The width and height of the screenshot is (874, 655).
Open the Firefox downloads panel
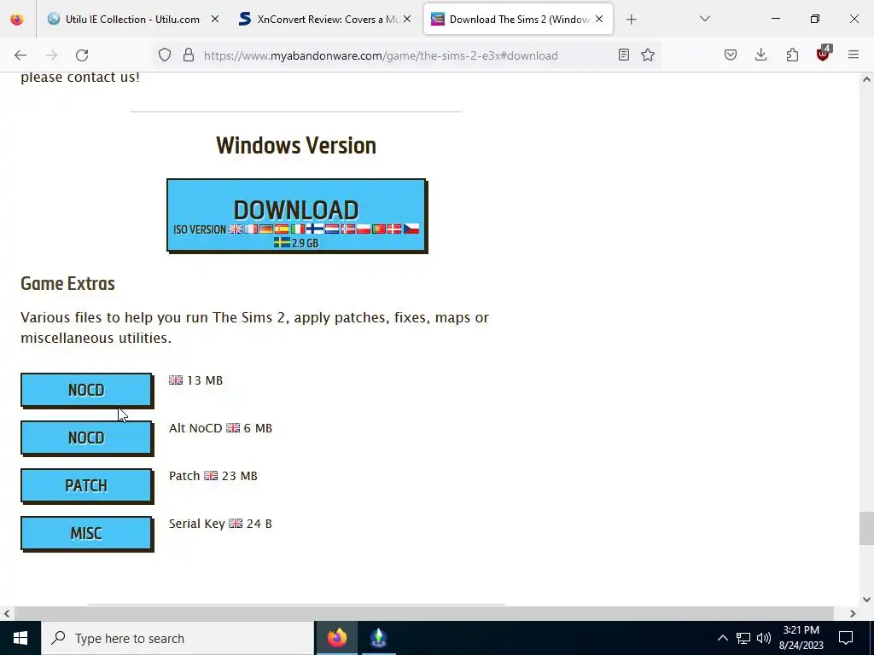point(760,55)
